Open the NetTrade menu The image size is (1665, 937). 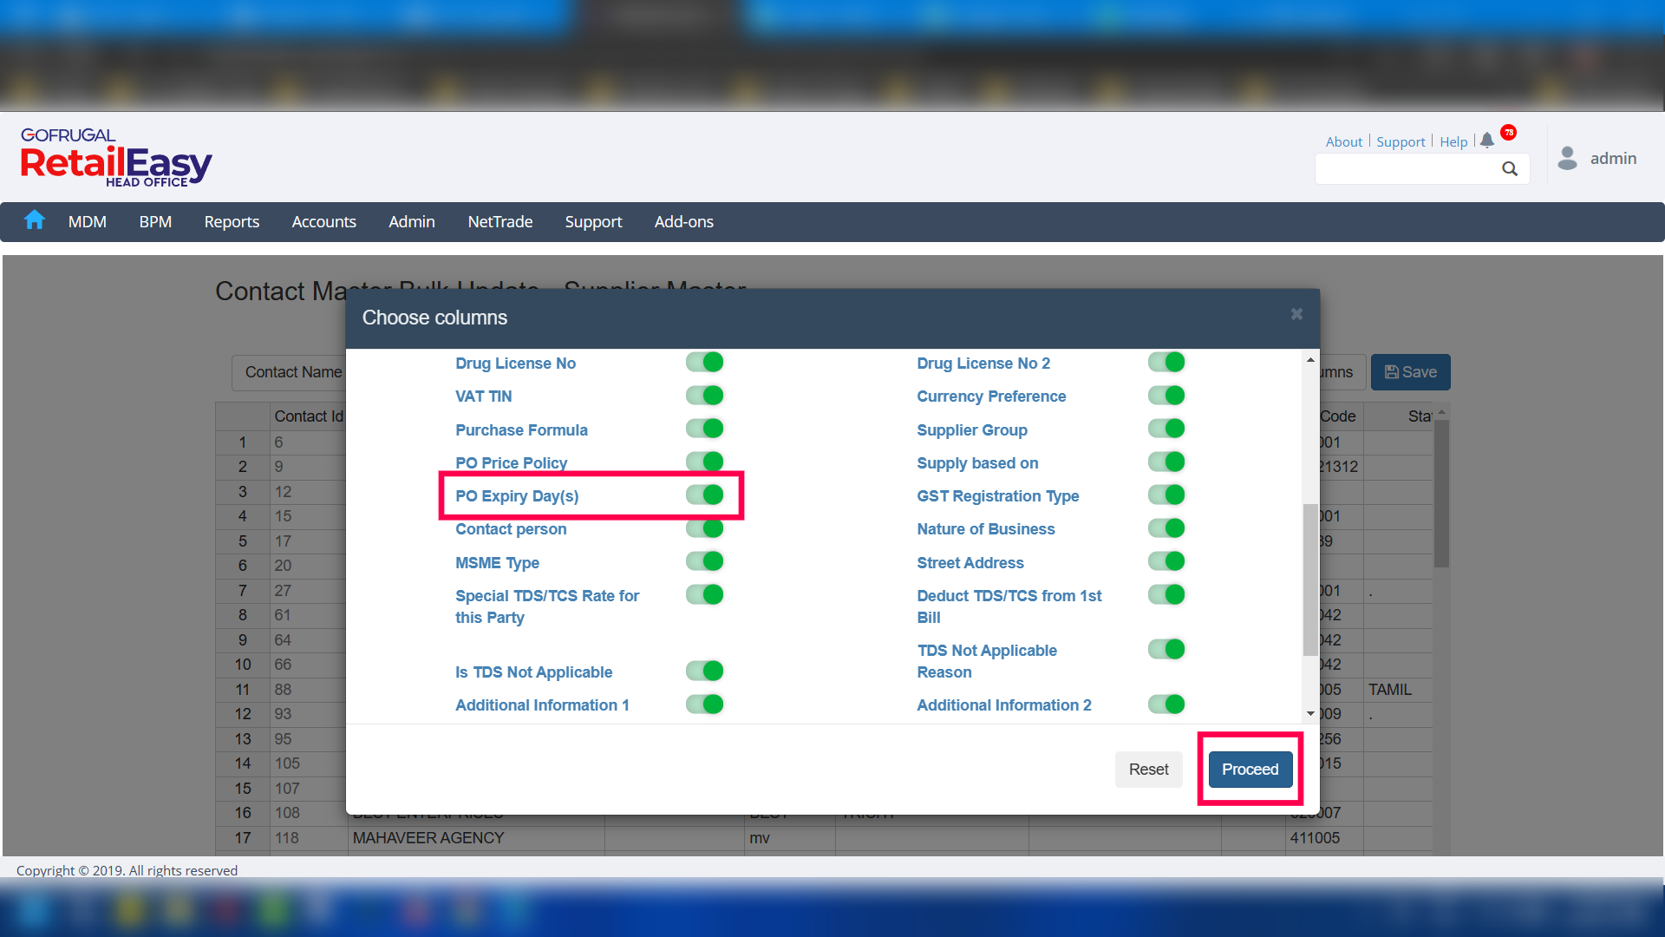point(500,222)
